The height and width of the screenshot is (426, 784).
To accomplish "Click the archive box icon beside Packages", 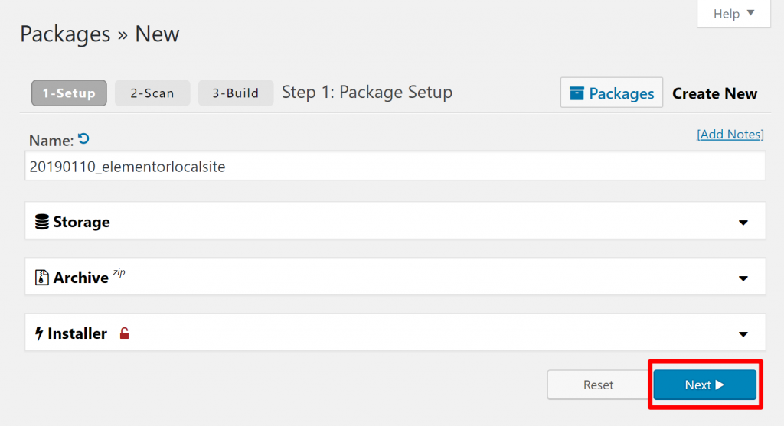I will (x=577, y=93).
